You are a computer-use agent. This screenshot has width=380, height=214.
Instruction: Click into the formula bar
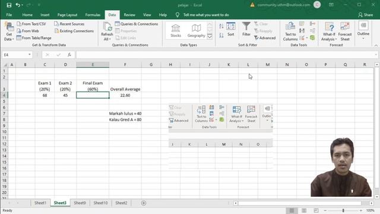click(225, 55)
